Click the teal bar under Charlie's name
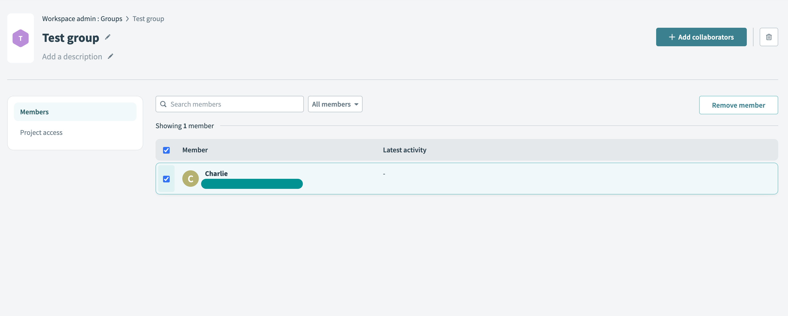The height and width of the screenshot is (316, 788). 251,184
